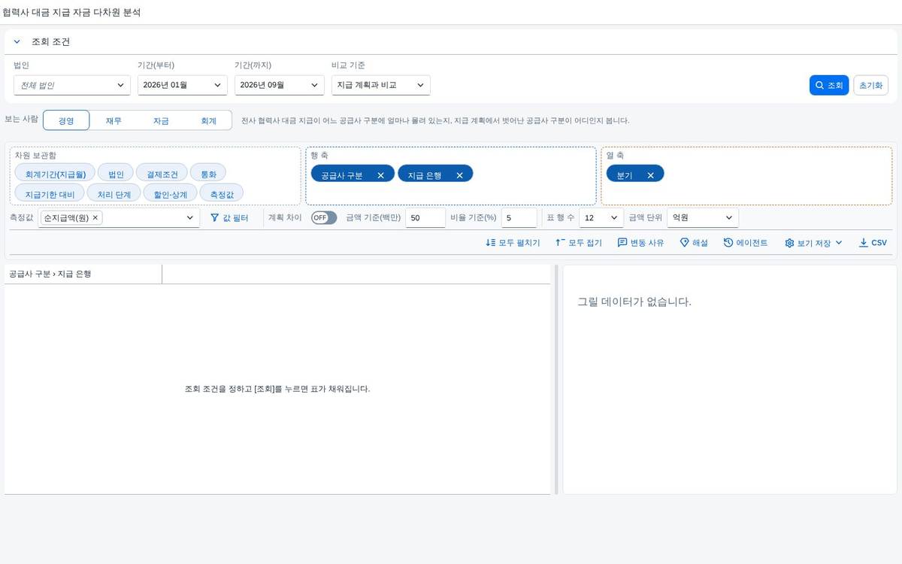Viewport: 902px width, 564px height.
Task: Download the CSV export
Action: [873, 243]
